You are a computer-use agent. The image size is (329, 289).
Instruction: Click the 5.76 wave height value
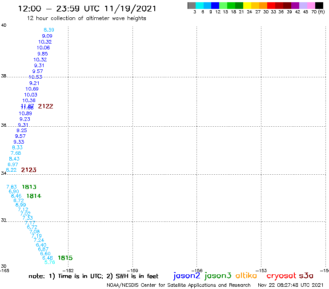pyautogui.click(x=50, y=262)
